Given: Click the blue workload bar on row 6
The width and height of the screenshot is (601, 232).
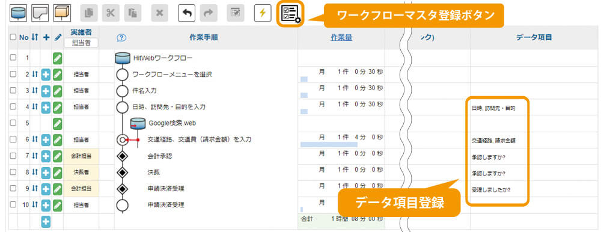Looking at the screenshot, I should click(329, 145).
